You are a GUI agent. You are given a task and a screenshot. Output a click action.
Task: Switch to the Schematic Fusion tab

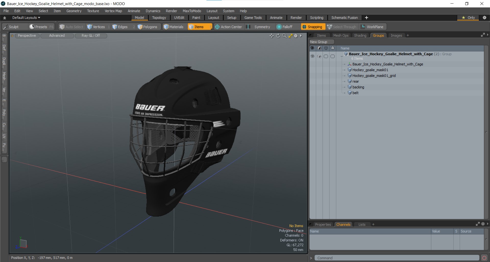[344, 18]
